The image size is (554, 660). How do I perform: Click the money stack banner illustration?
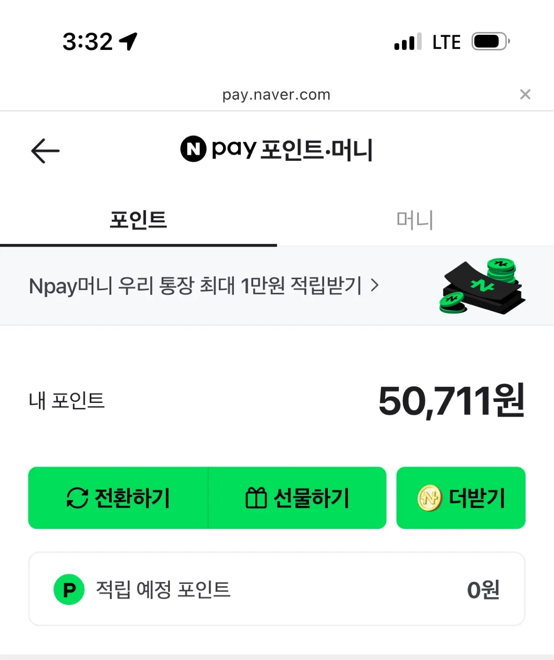482,286
